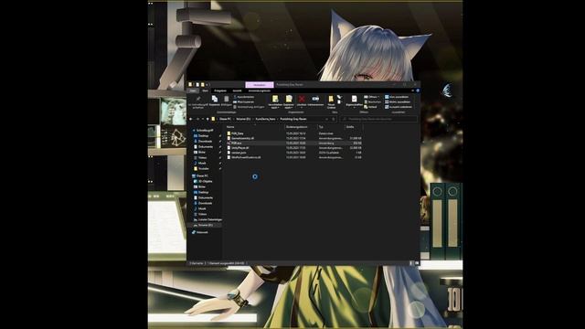
Task: Create a Neuer Ordner from the ribbon
Action: (x=331, y=101)
